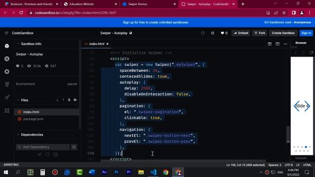Click the Twitter icon in sidebar footer

tap(39, 154)
